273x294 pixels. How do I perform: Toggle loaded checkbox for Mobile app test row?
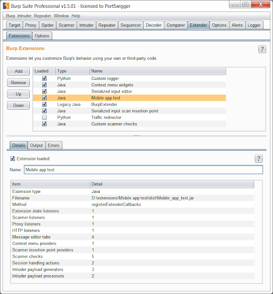45,98
